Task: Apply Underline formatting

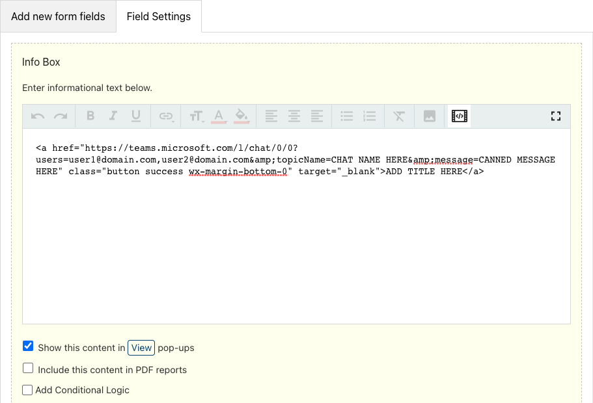Action: [x=136, y=116]
